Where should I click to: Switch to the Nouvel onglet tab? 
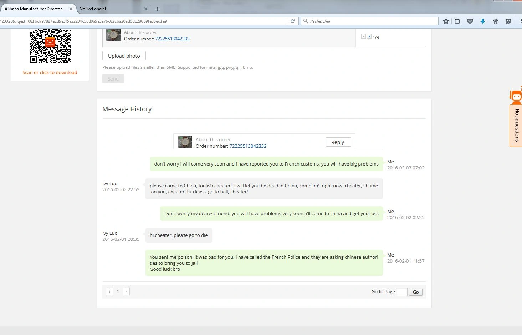click(107, 9)
